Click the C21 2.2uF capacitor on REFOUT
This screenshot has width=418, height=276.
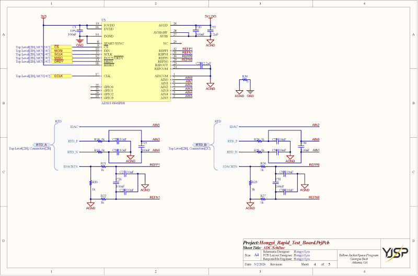(x=201, y=65)
